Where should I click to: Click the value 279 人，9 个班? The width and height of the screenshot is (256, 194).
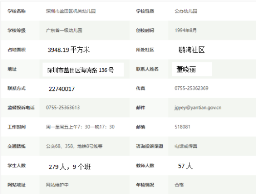pyautogui.click(x=70, y=167)
